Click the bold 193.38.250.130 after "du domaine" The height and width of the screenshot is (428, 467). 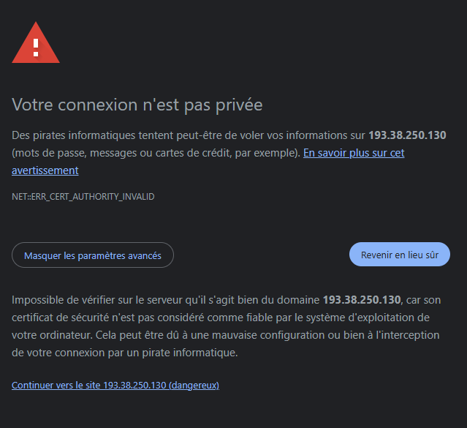[x=362, y=300]
